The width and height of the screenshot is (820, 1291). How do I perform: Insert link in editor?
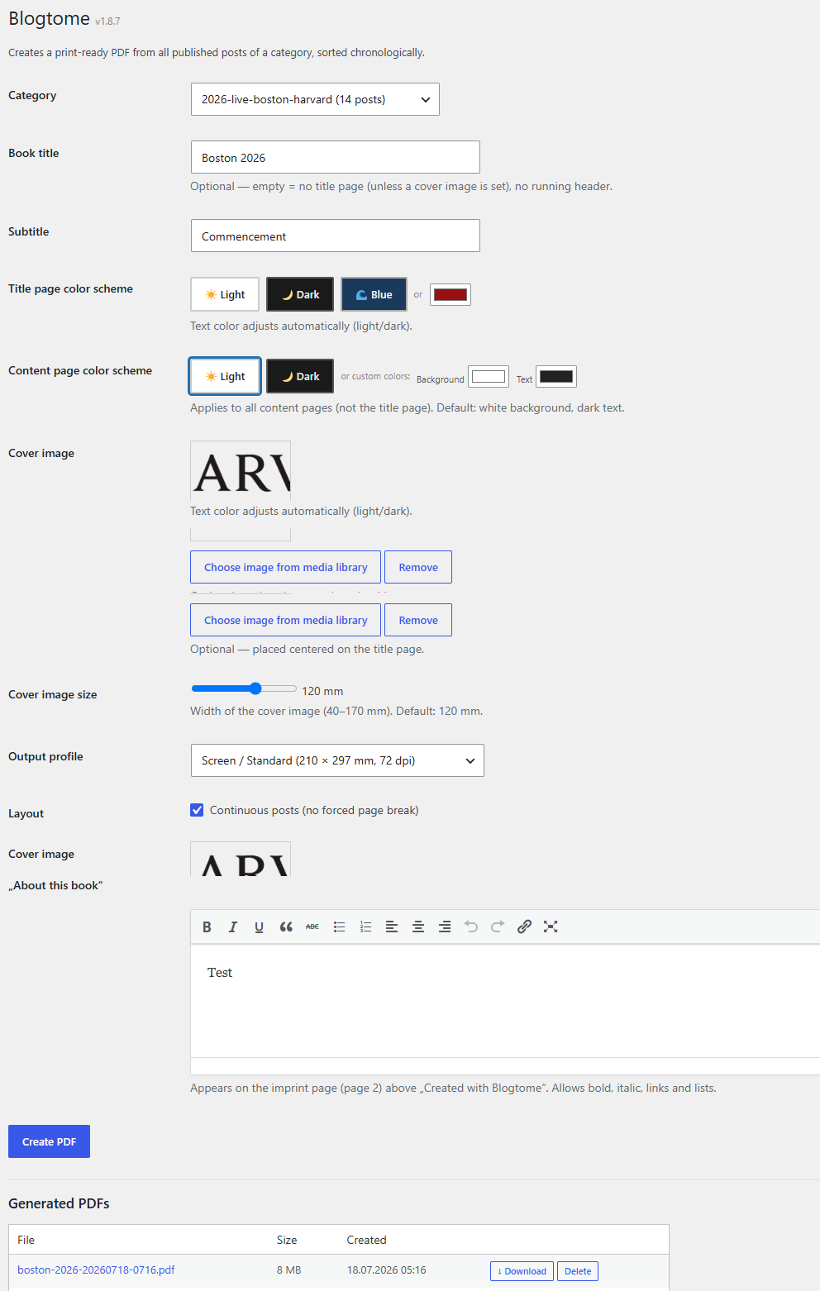click(x=524, y=927)
